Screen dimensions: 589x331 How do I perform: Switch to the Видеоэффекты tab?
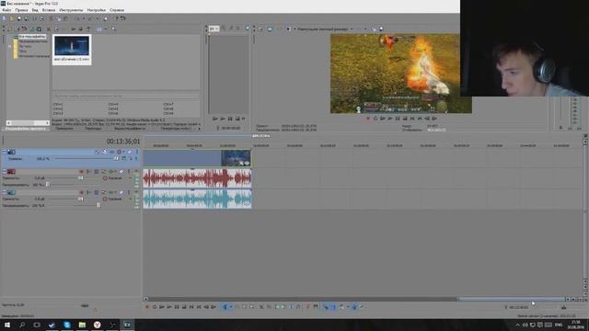[130, 129]
